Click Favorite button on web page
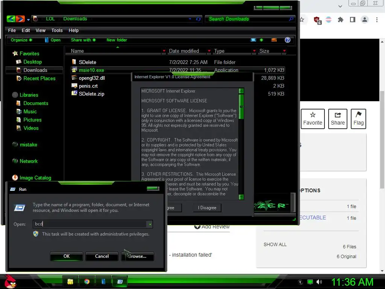 pos(312,119)
